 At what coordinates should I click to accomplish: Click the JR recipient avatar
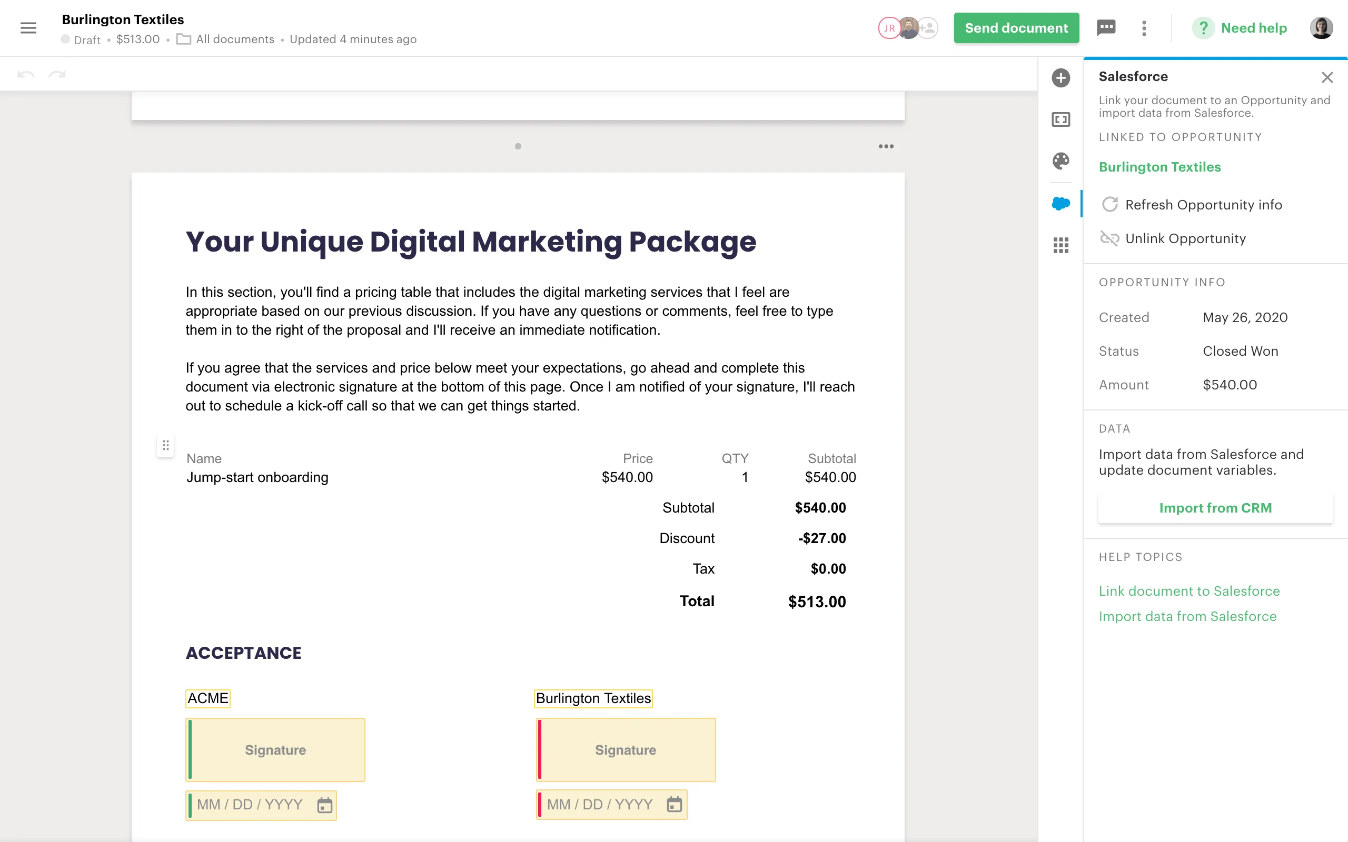[x=888, y=28]
